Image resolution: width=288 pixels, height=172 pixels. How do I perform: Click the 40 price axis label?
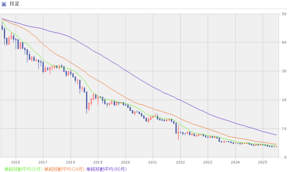tap(284, 42)
